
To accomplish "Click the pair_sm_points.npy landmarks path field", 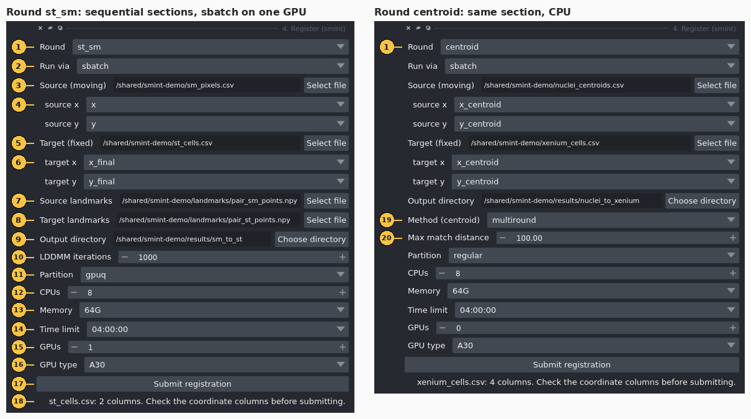I will click(x=210, y=200).
